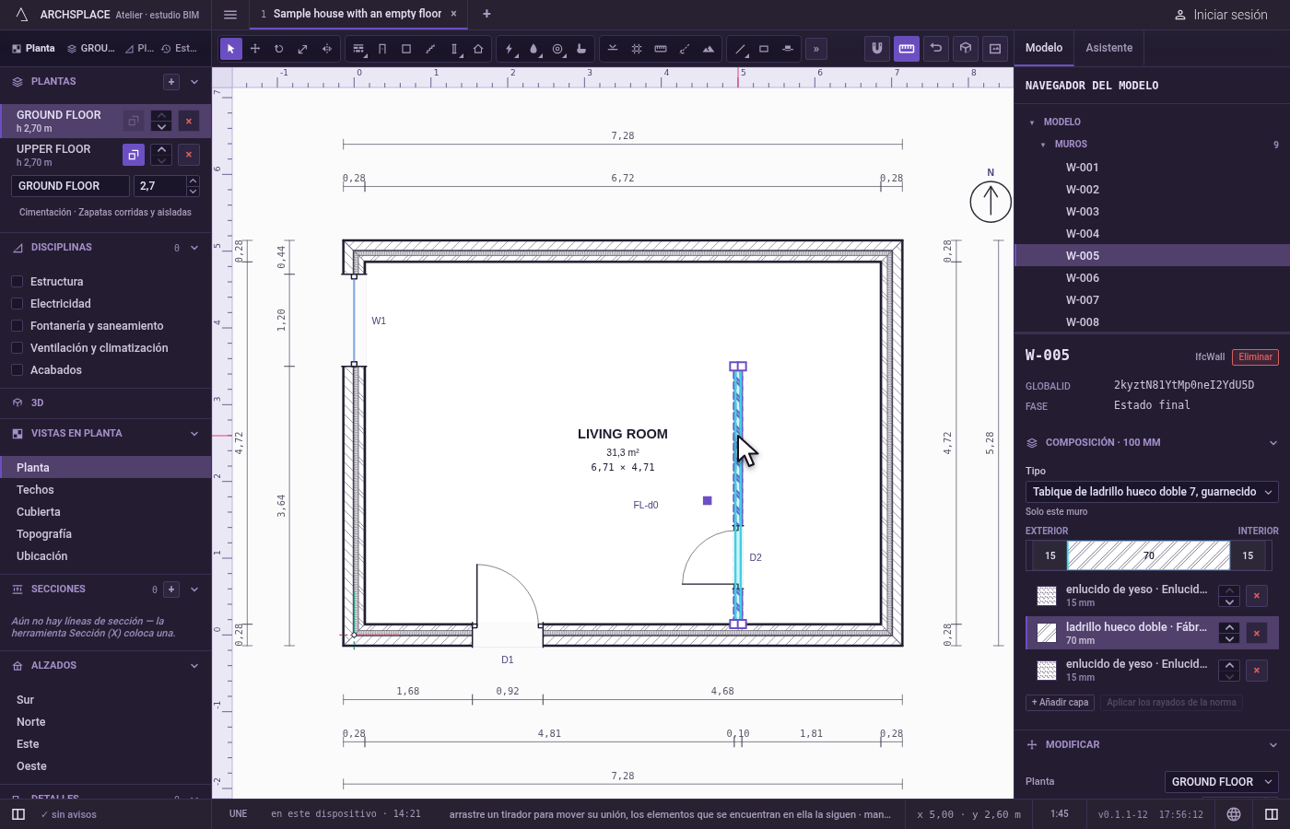Image resolution: width=1290 pixels, height=829 pixels.
Task: Switch to the Asistente tab
Action: pyautogui.click(x=1109, y=48)
